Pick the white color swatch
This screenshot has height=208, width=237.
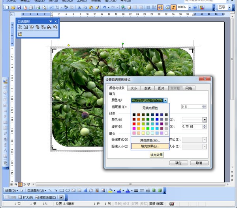click(166, 133)
